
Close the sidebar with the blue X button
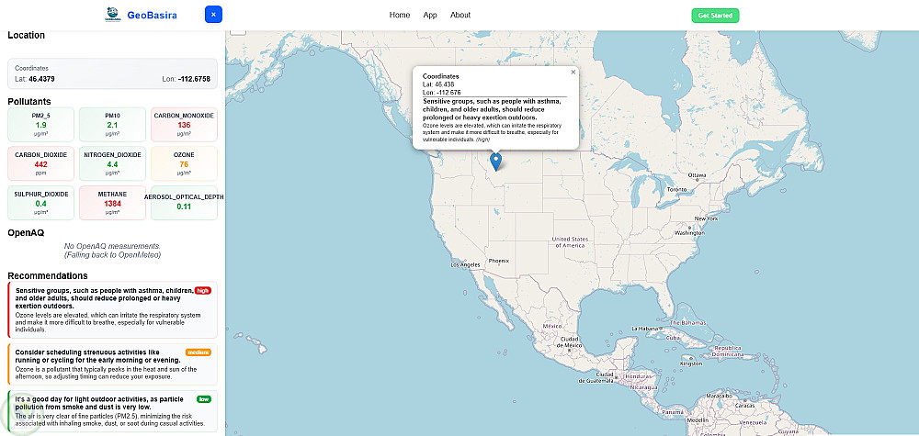213,15
